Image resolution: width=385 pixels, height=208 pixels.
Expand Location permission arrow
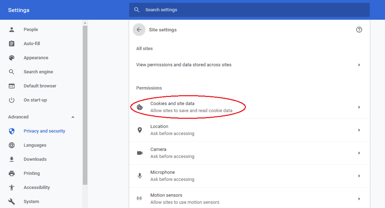[359, 130]
